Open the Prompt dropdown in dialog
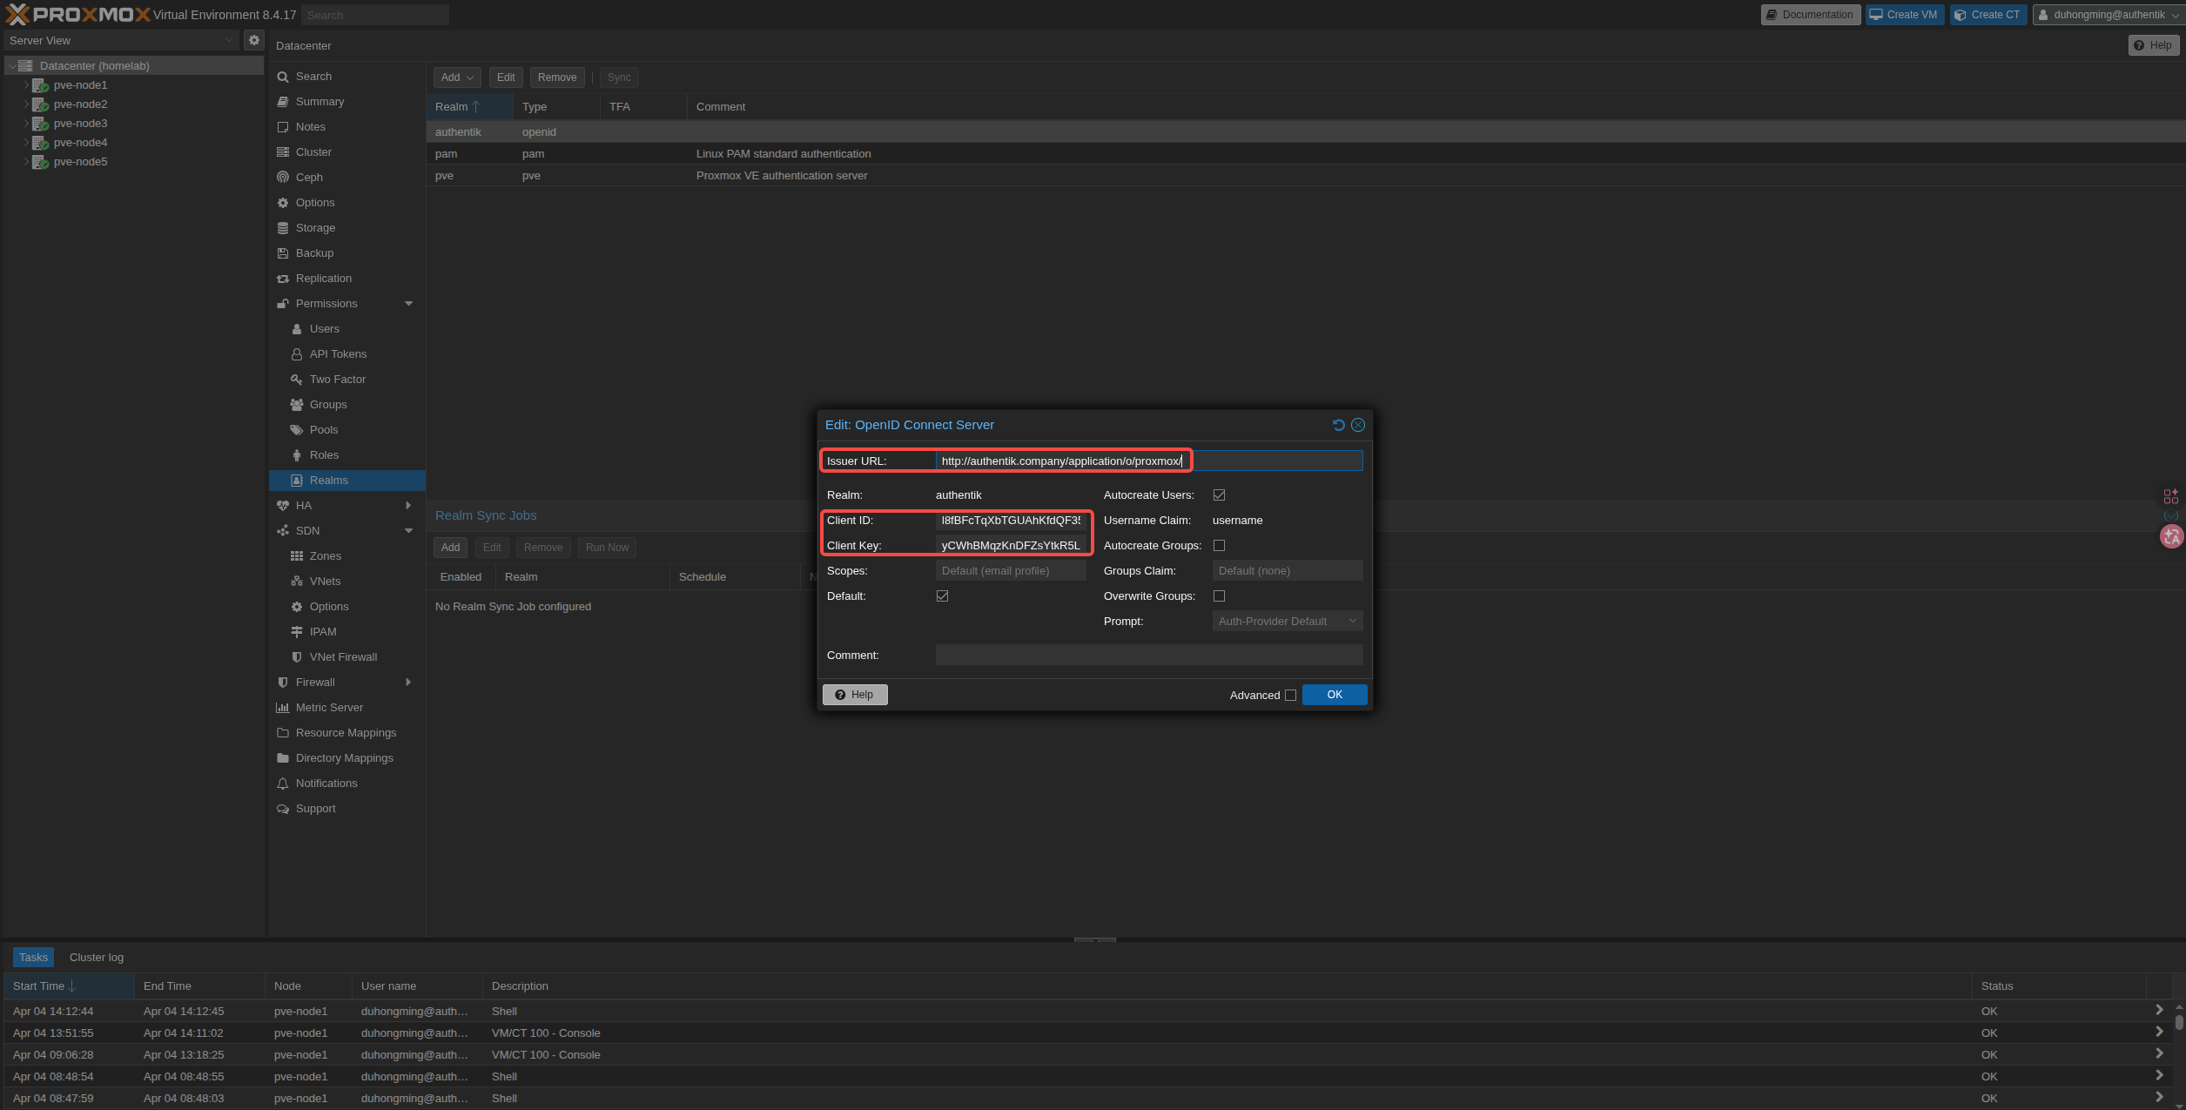 [x=1286, y=622]
